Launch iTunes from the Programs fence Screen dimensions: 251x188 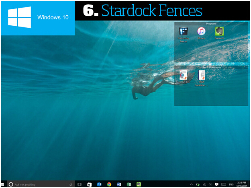(201, 32)
